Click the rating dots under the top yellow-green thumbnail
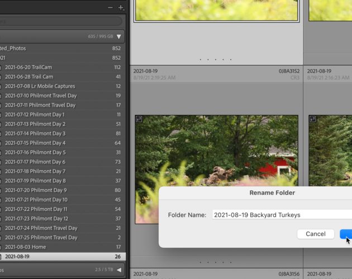 216,60
